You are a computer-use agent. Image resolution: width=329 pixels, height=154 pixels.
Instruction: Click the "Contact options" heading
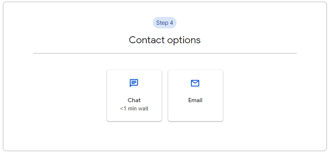[165, 40]
